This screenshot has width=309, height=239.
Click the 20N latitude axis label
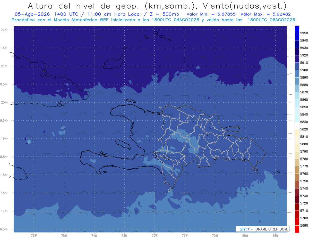(4, 102)
